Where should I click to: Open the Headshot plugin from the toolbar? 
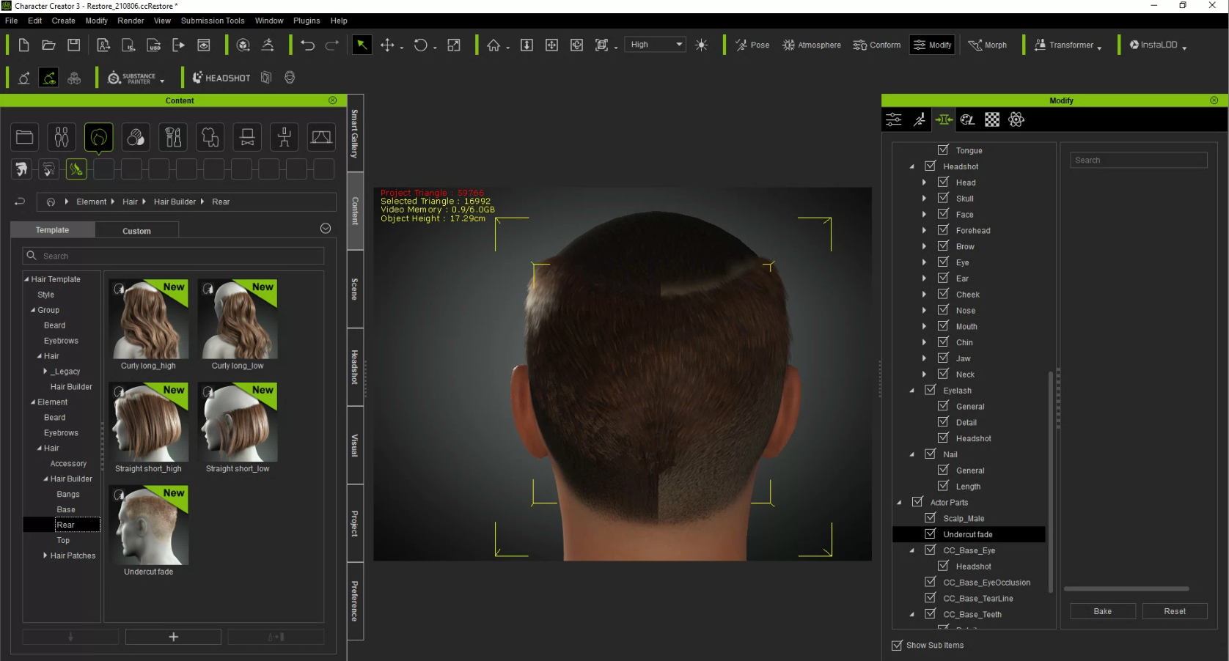click(x=221, y=78)
